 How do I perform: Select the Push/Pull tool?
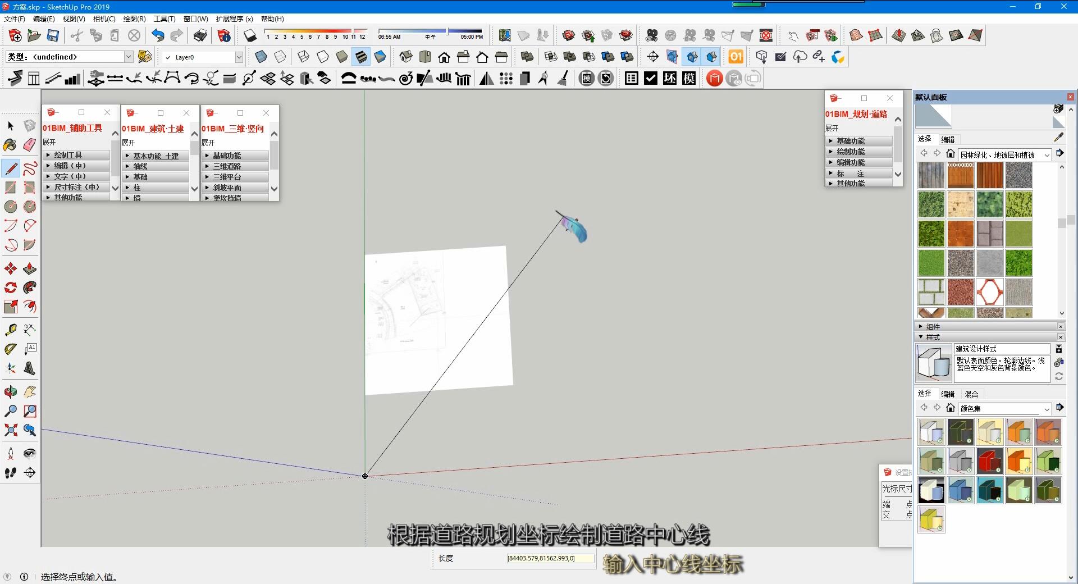[30, 268]
